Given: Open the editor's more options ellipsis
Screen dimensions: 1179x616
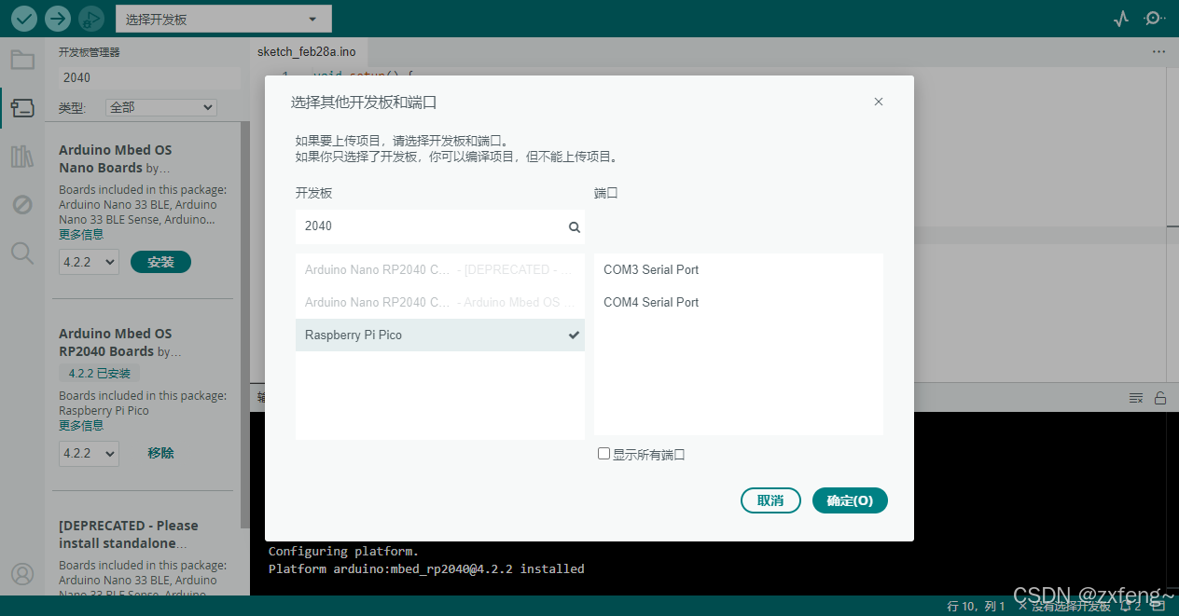Looking at the screenshot, I should coord(1158,52).
